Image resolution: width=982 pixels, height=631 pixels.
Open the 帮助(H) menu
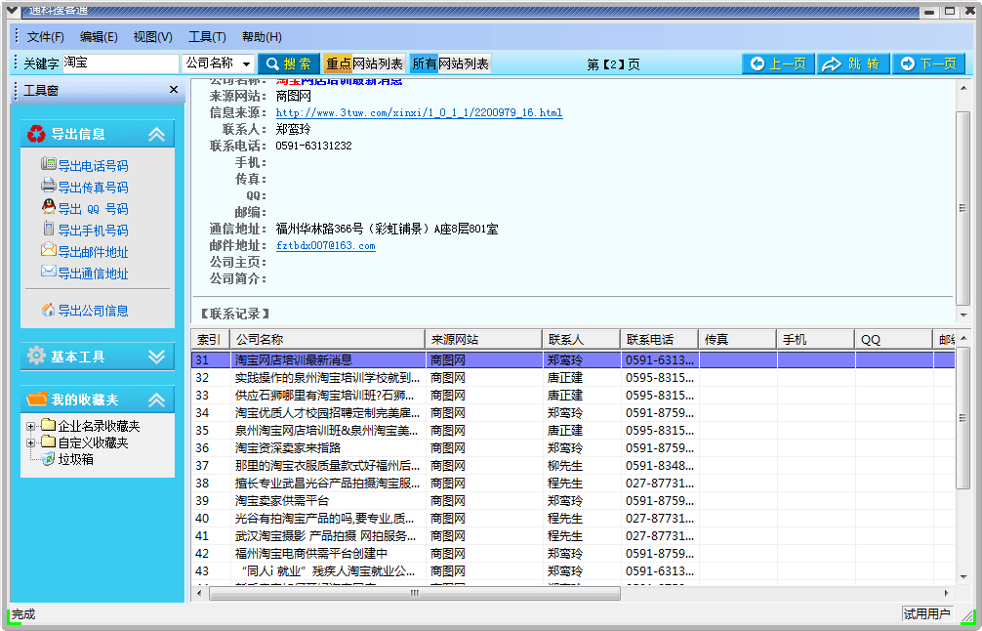pyautogui.click(x=262, y=37)
